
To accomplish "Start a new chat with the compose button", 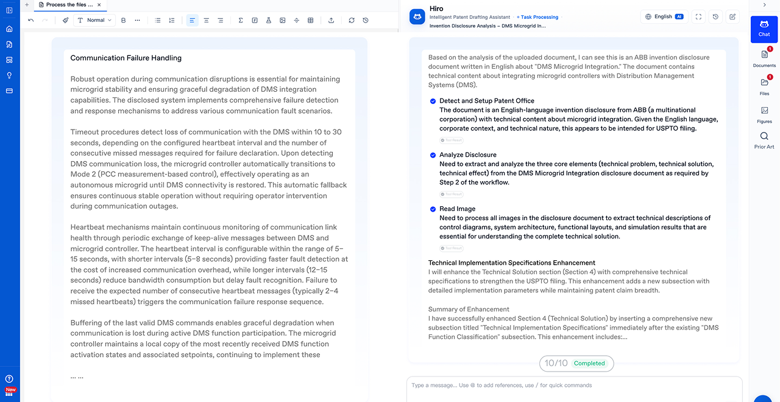I will pos(732,17).
